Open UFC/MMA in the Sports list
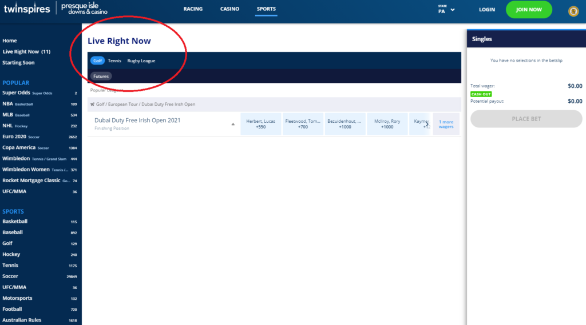586x325 pixels. coord(39,287)
